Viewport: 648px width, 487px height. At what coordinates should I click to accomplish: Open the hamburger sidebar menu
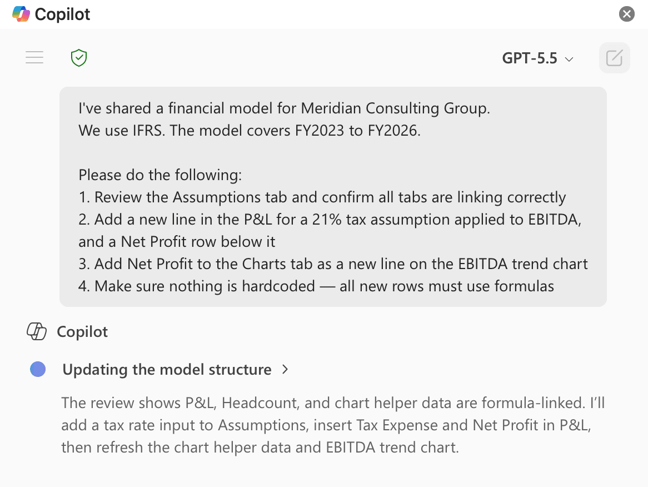point(34,57)
